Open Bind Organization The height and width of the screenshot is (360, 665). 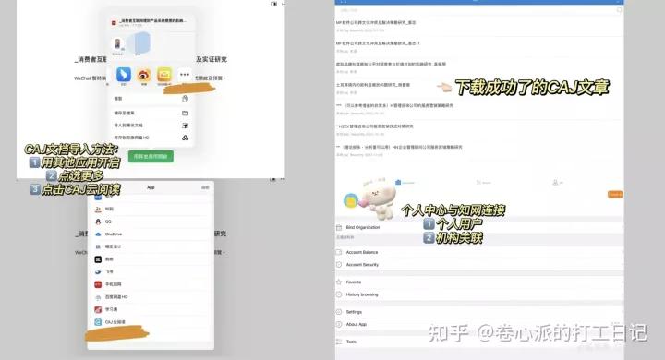click(479, 227)
